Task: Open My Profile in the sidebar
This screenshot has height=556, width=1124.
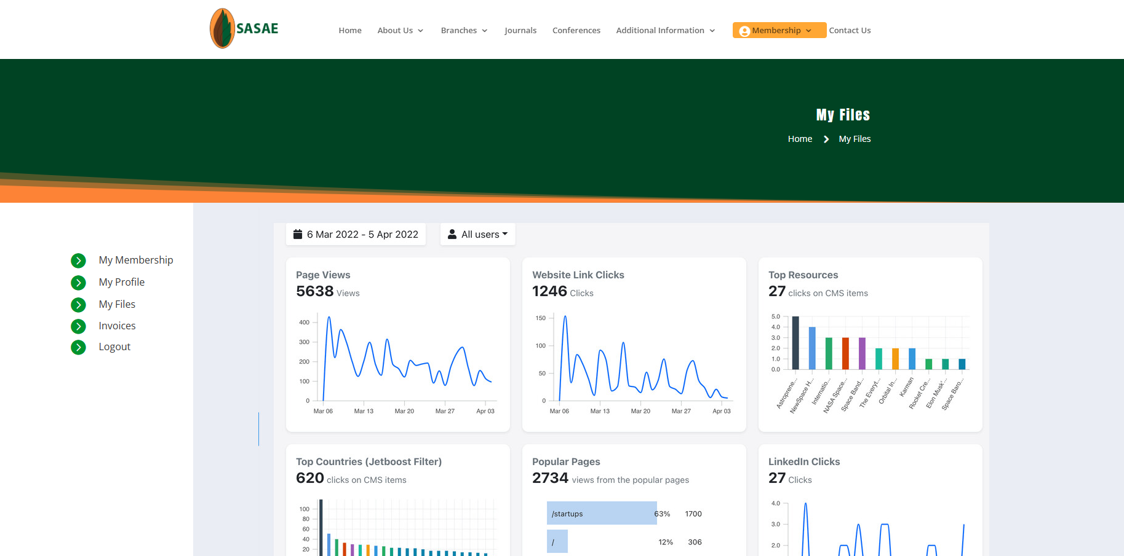Action: point(122,282)
